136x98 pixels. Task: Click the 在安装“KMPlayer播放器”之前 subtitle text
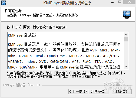[44, 15]
